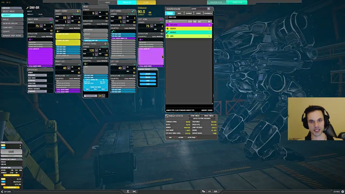This screenshot has width=345, height=194.
Task: Click the Exit Game arrow icon
Action: (x=2, y=192)
